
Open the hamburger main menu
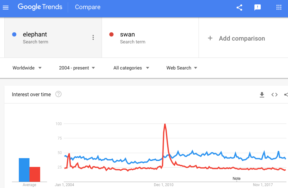tap(6, 8)
